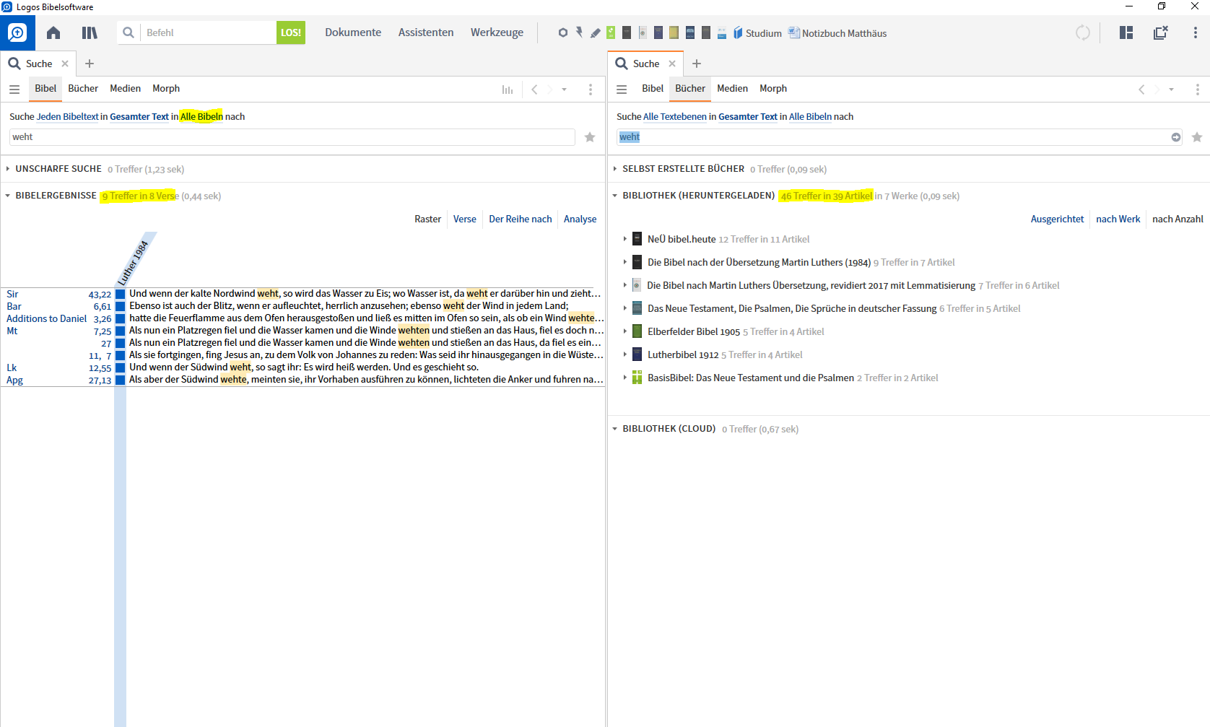Switch right panel to Bibel search
This screenshot has width=1210, height=727.
pyautogui.click(x=653, y=89)
